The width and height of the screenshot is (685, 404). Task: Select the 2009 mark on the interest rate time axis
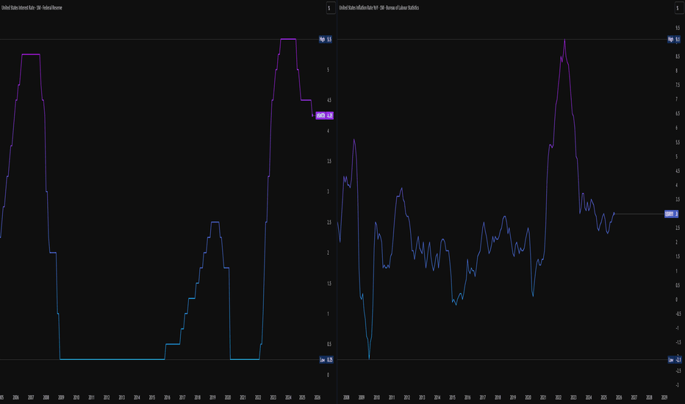[x=61, y=397]
